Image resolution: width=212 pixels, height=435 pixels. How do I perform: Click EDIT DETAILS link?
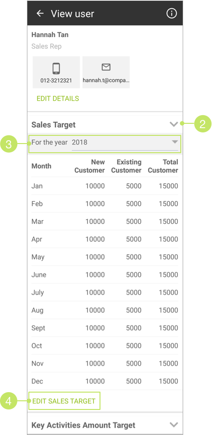point(58,98)
